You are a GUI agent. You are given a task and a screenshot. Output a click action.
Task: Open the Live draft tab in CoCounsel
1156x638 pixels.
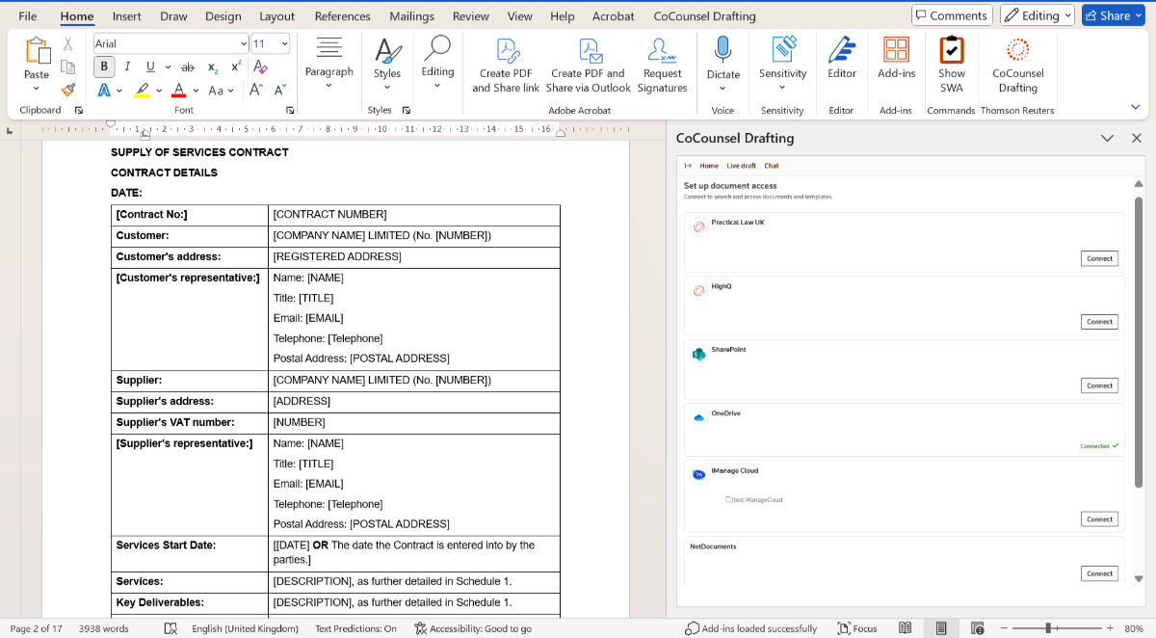(x=742, y=166)
